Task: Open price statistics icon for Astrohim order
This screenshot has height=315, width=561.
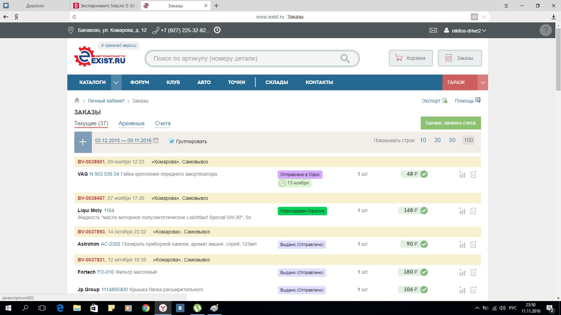Action: (462, 244)
